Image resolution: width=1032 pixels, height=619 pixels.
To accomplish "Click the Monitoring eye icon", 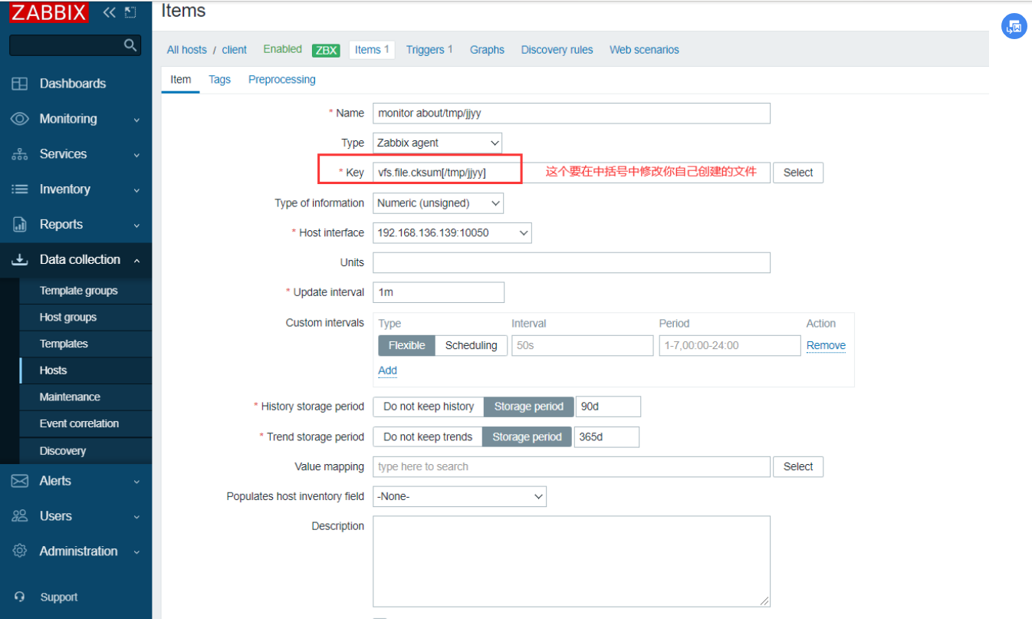I will 20,119.
